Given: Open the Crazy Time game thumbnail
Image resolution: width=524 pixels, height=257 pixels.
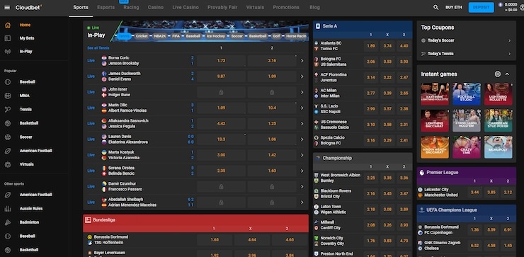Looking at the screenshot, I should 467,147.
